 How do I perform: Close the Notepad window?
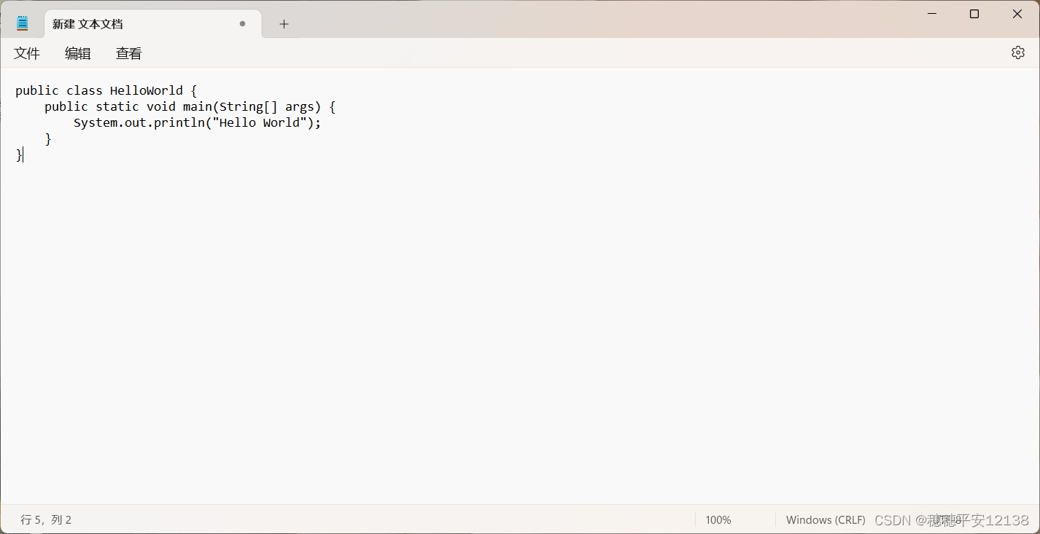1017,14
